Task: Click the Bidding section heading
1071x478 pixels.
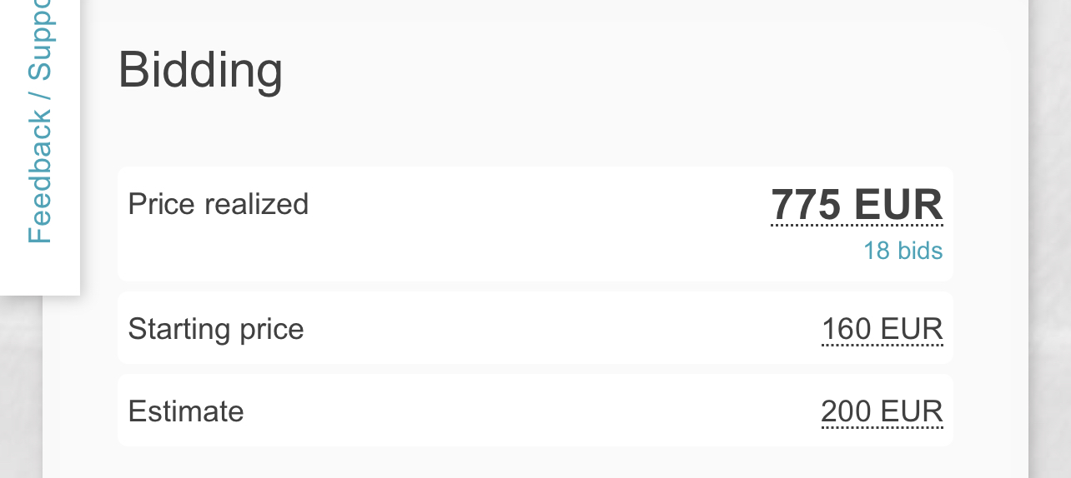Action: click(200, 71)
